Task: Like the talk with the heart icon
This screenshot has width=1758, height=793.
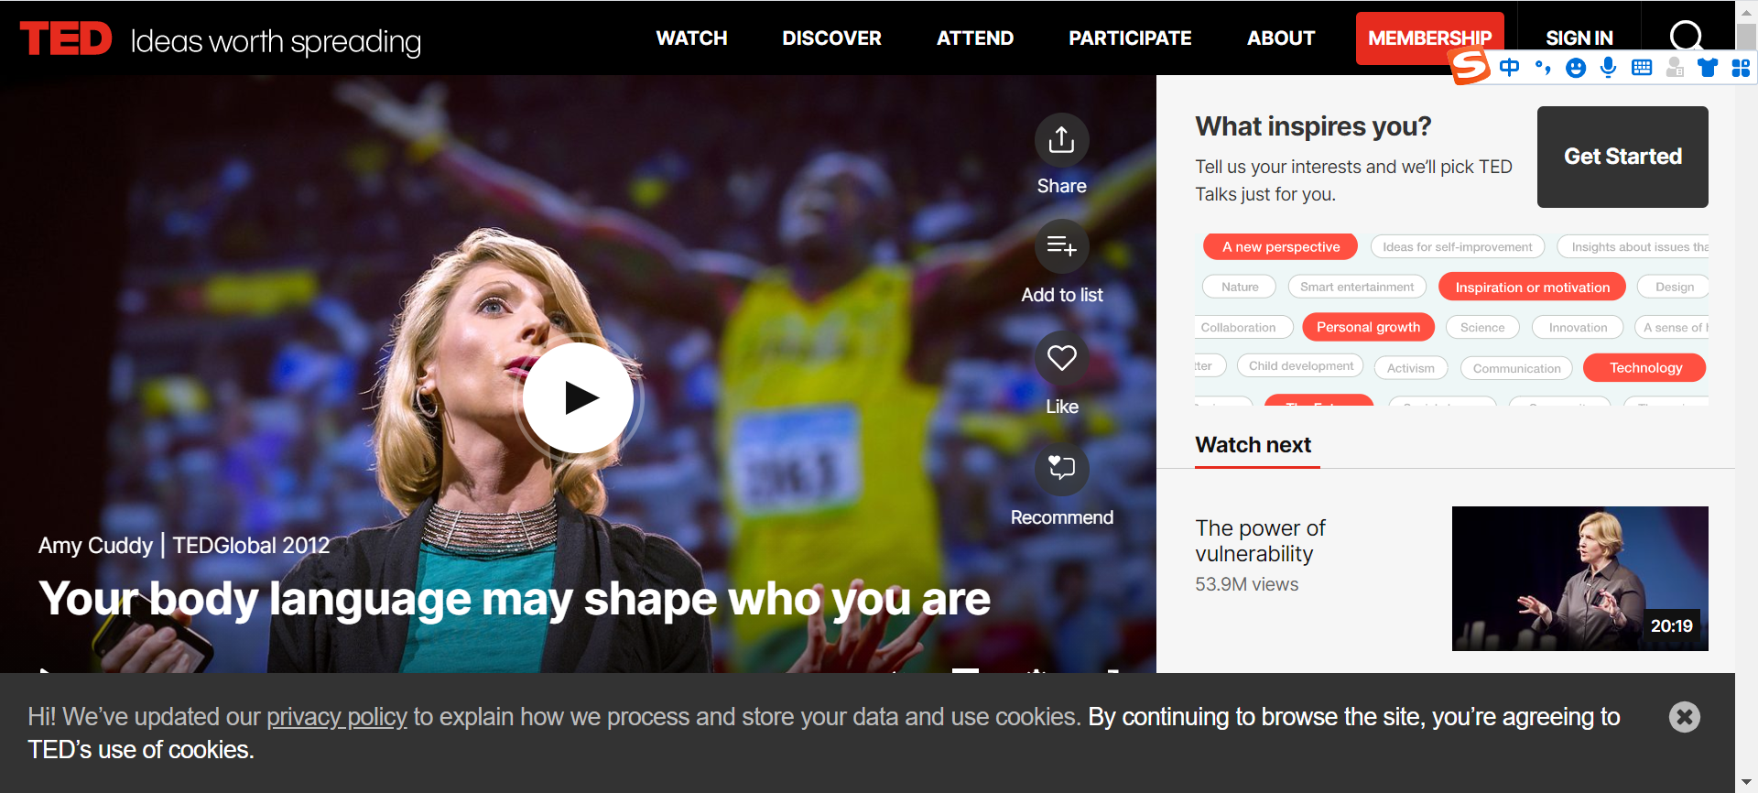Action: 1061,357
